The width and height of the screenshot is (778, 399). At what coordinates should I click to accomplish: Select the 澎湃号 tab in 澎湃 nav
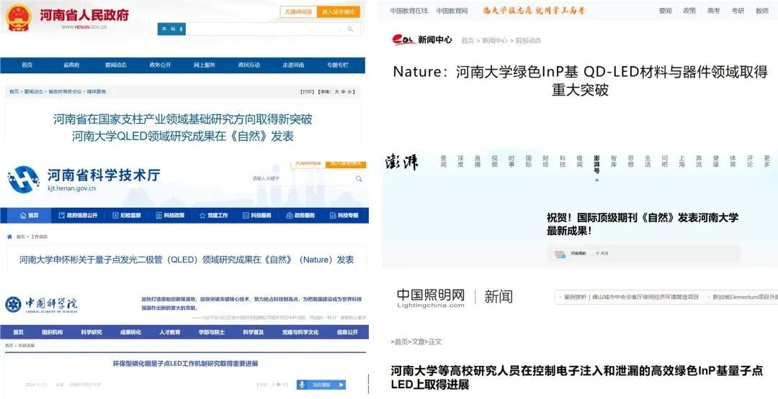[596, 165]
